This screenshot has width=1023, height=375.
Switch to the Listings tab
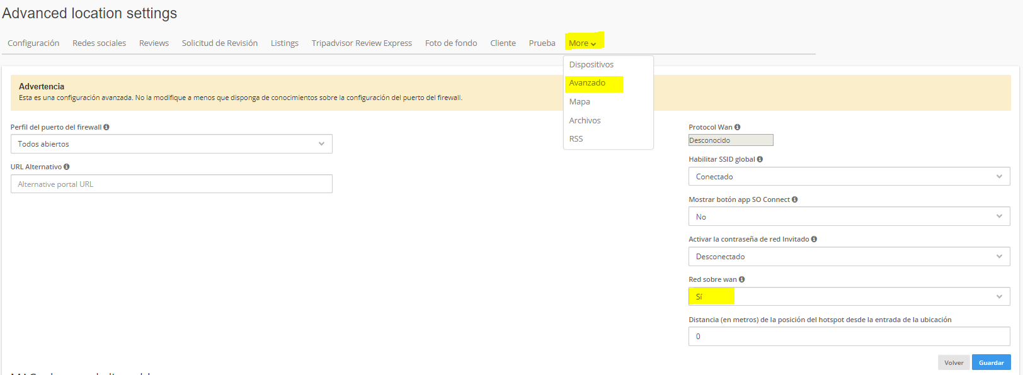pos(285,43)
